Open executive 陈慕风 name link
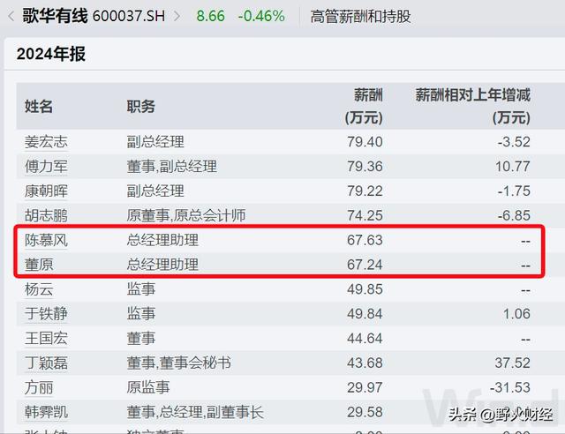Screen dimensions: 565x434 (46, 240)
